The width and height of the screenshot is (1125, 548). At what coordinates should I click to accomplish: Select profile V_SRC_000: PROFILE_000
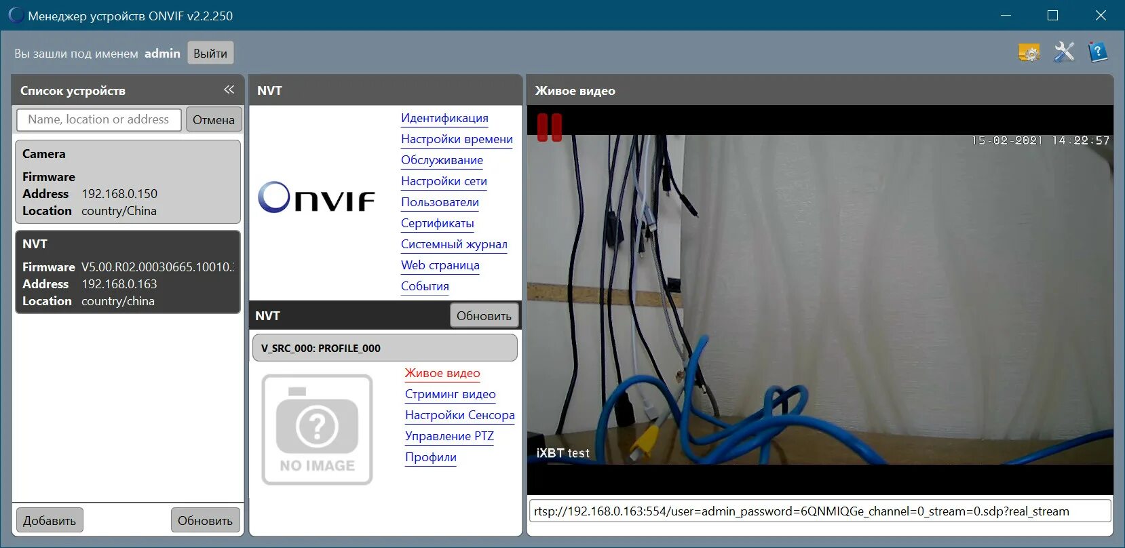tap(385, 348)
